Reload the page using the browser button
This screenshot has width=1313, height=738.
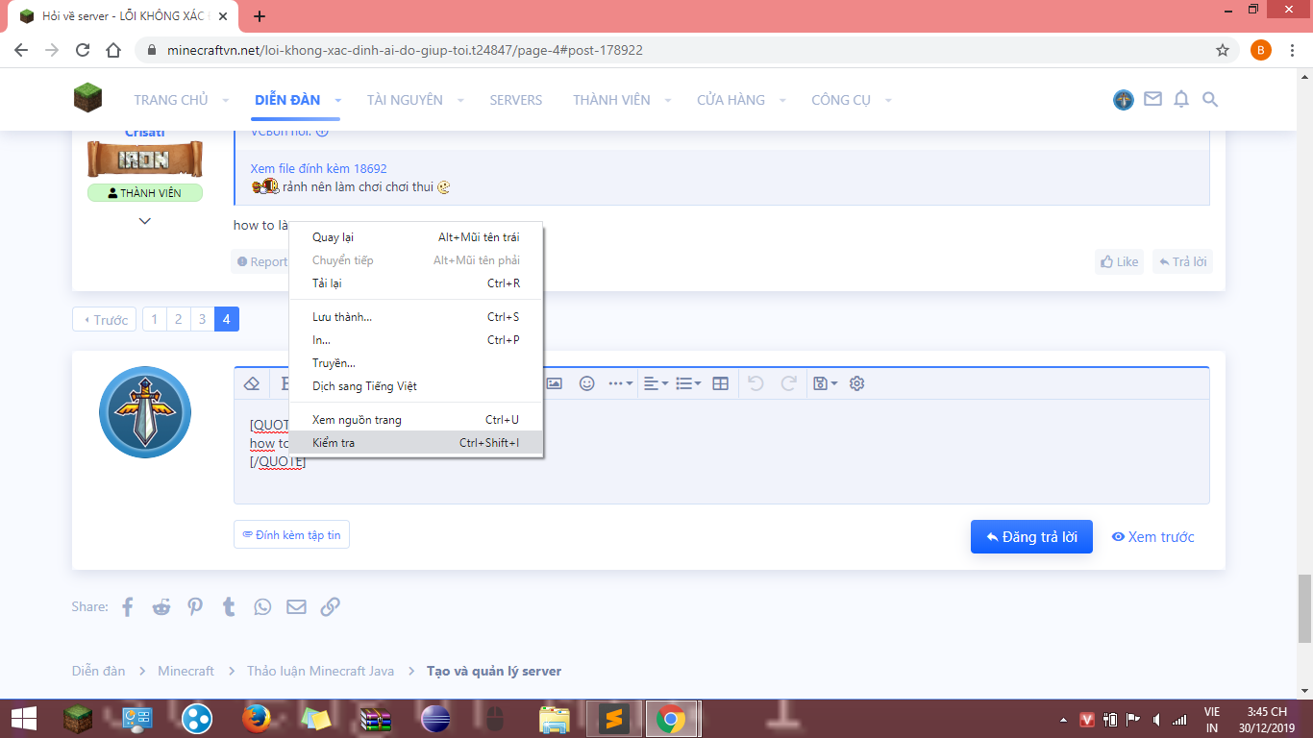(x=83, y=50)
